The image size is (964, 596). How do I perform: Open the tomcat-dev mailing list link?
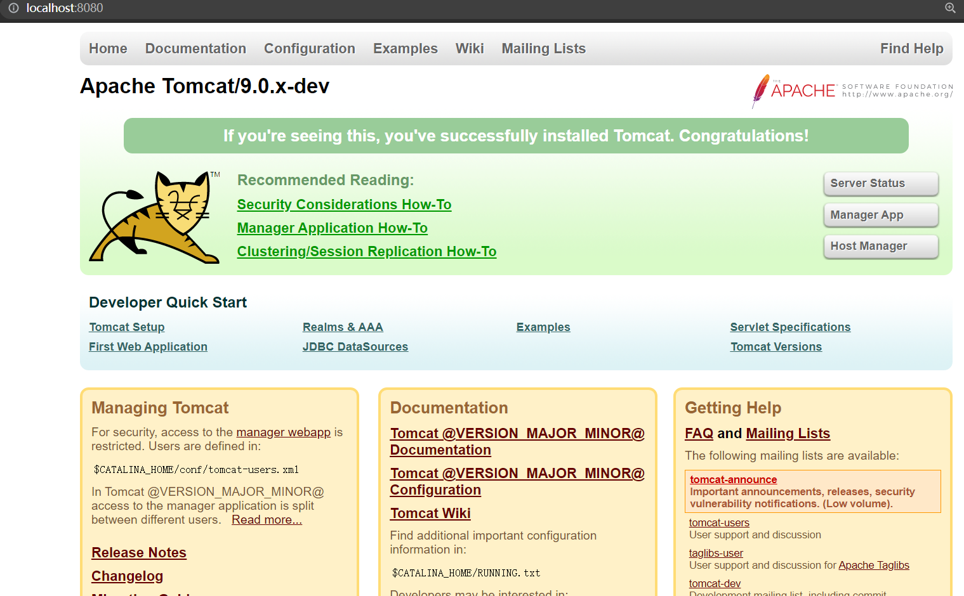click(715, 584)
